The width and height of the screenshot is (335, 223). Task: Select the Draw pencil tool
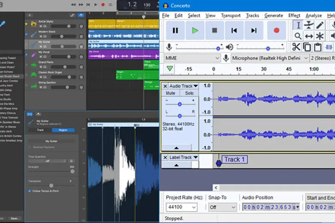coord(320,25)
